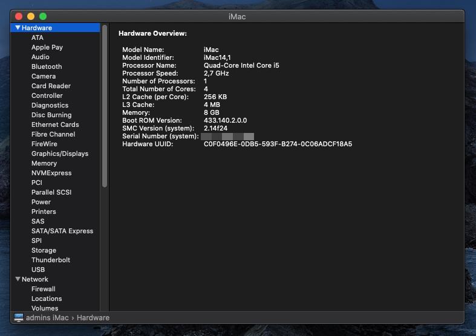Click Hardware in the bottom path bar
476x336 pixels.
pyautogui.click(x=93, y=318)
